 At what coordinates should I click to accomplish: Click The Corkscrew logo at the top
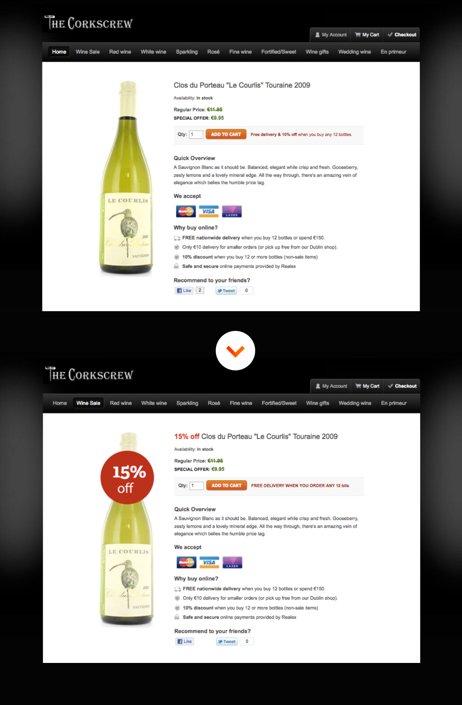pyautogui.click(x=88, y=23)
